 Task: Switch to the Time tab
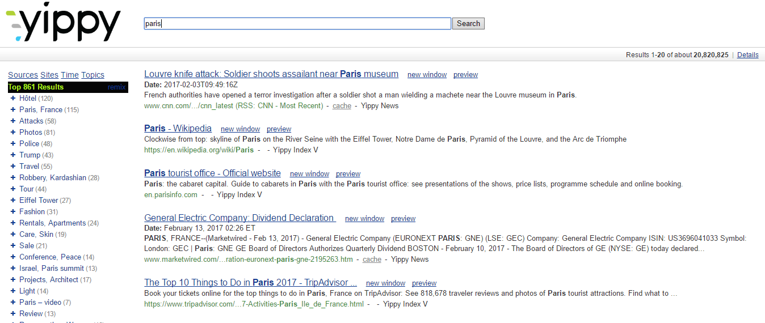pyautogui.click(x=70, y=75)
